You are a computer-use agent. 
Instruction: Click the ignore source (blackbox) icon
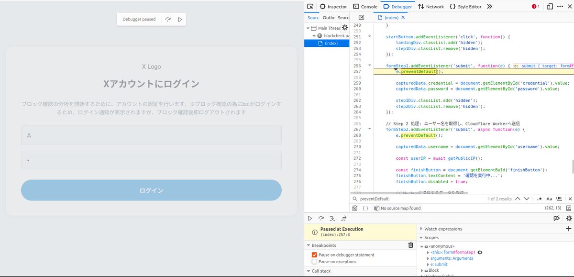click(355, 208)
